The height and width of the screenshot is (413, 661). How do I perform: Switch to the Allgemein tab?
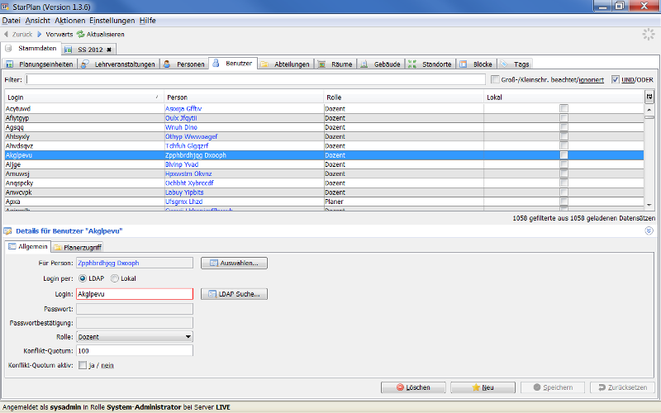28,246
